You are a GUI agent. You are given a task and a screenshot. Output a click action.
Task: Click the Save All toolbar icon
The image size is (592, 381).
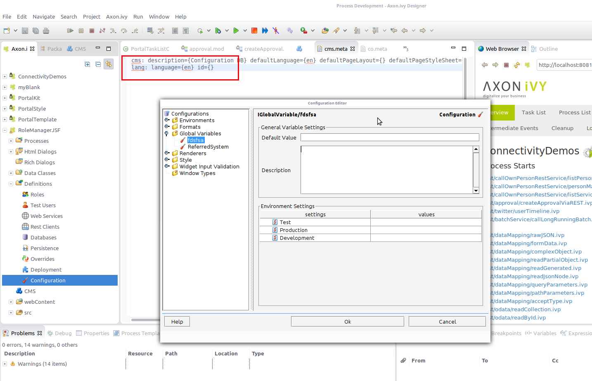click(36, 31)
